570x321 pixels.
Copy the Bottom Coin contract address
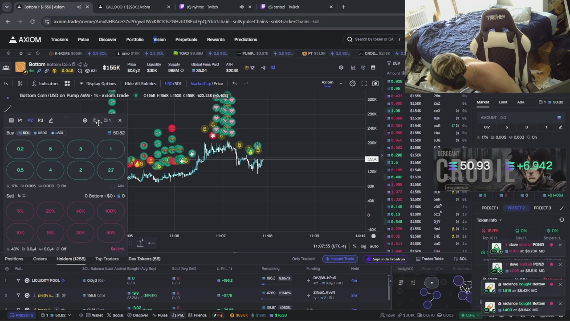pyautogui.click(x=74, y=65)
